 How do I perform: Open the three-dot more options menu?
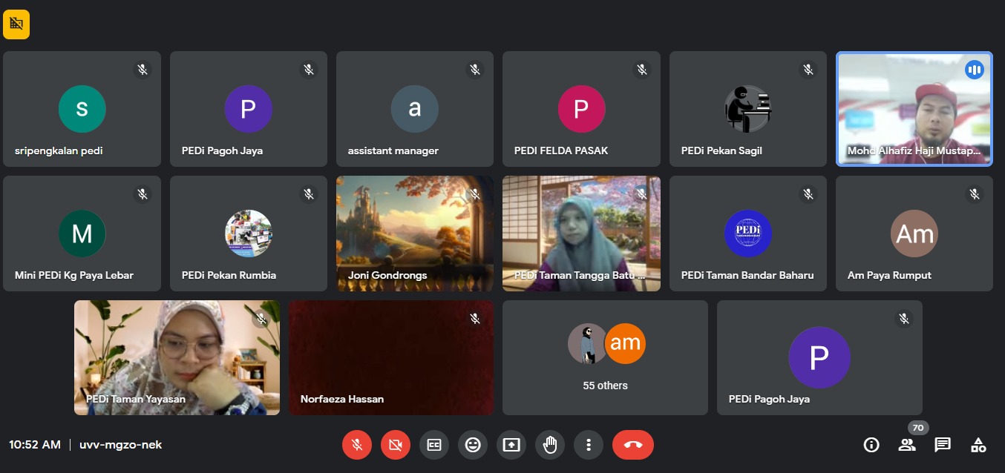(589, 445)
